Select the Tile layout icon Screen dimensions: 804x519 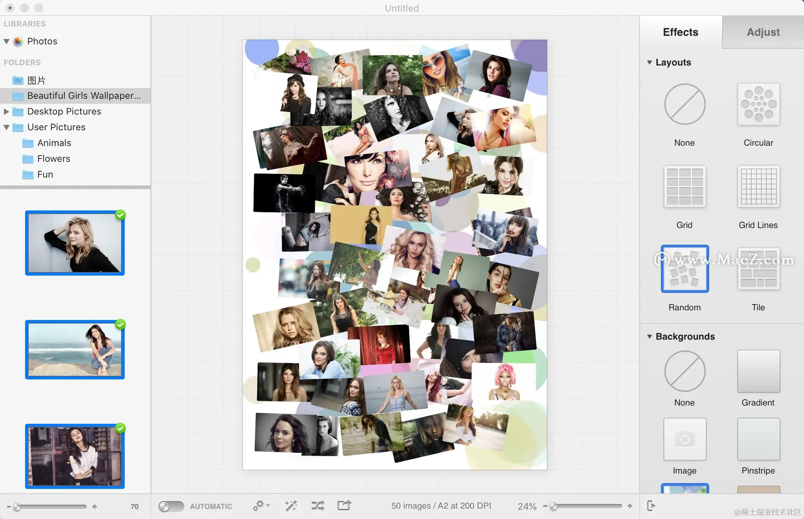[x=758, y=269]
